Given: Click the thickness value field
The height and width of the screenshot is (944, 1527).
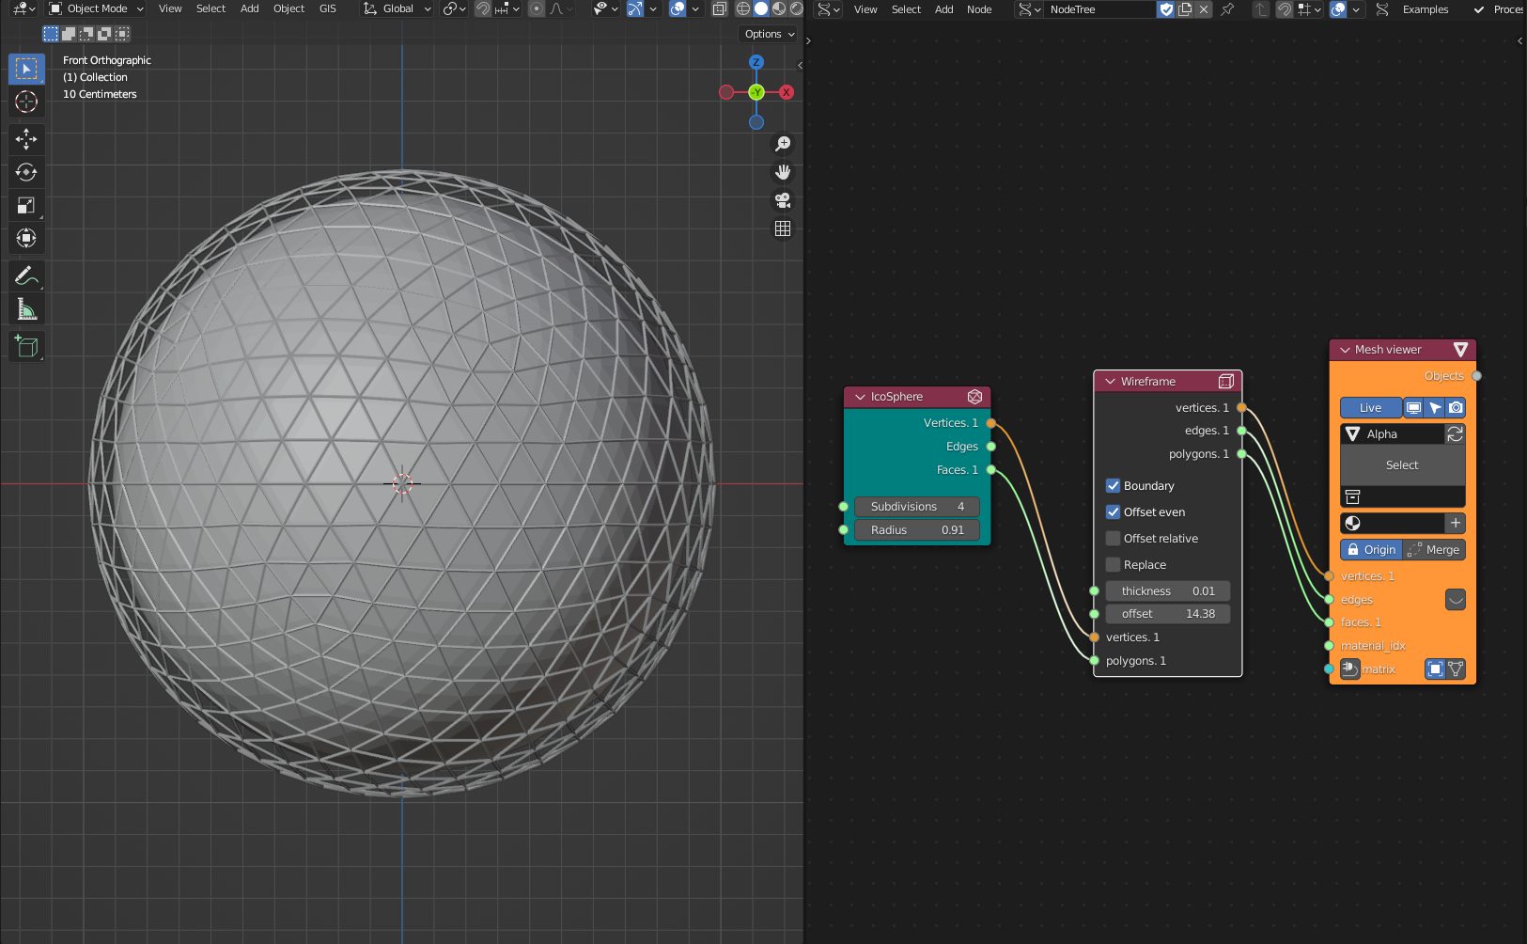Looking at the screenshot, I should (1168, 591).
